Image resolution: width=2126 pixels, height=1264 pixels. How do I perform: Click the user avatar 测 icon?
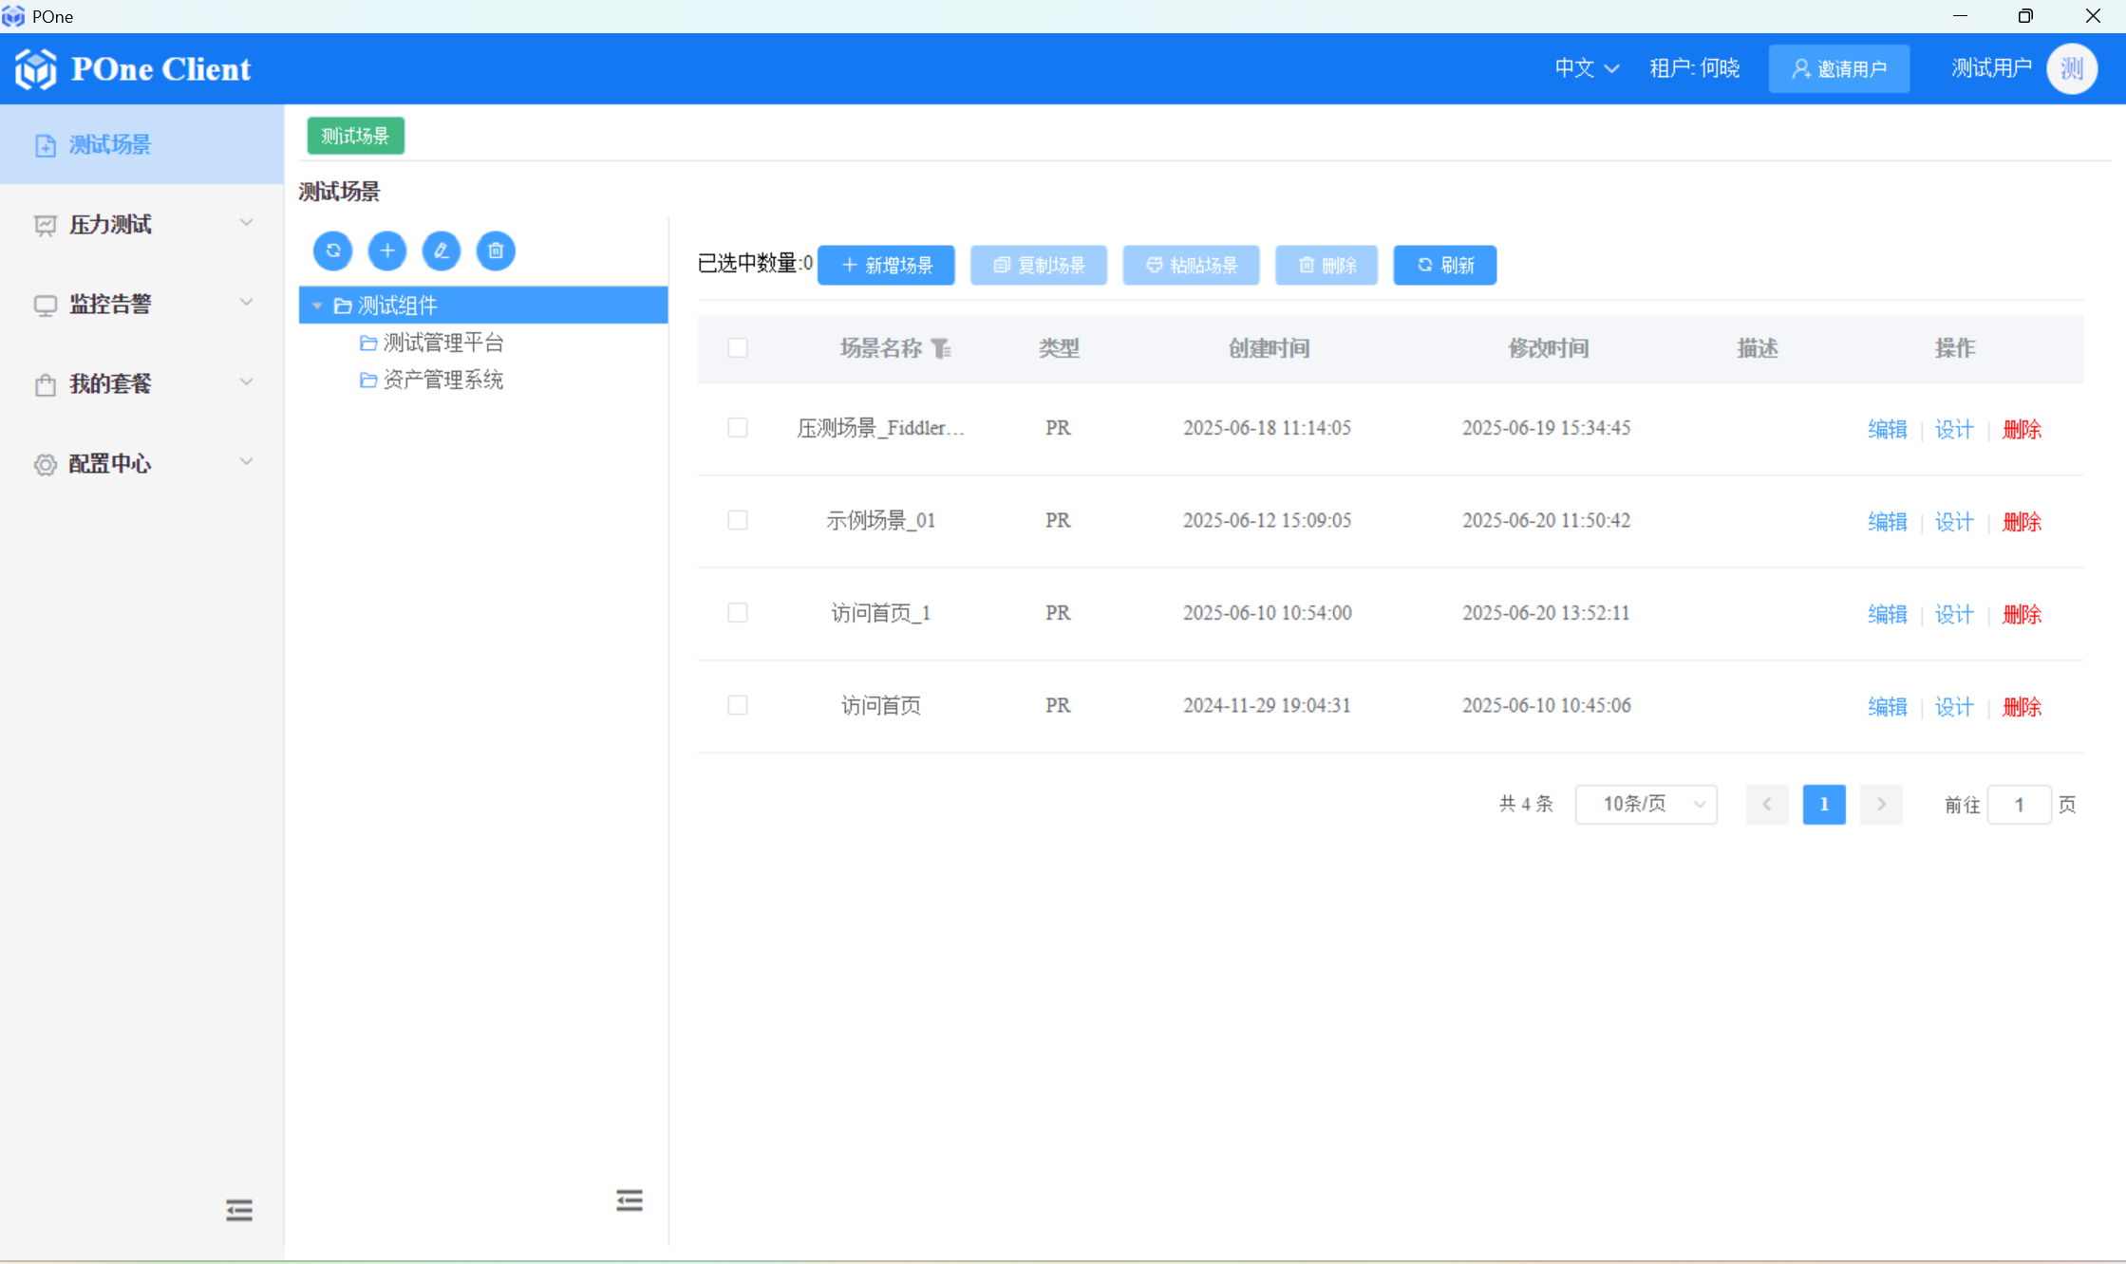2071,68
